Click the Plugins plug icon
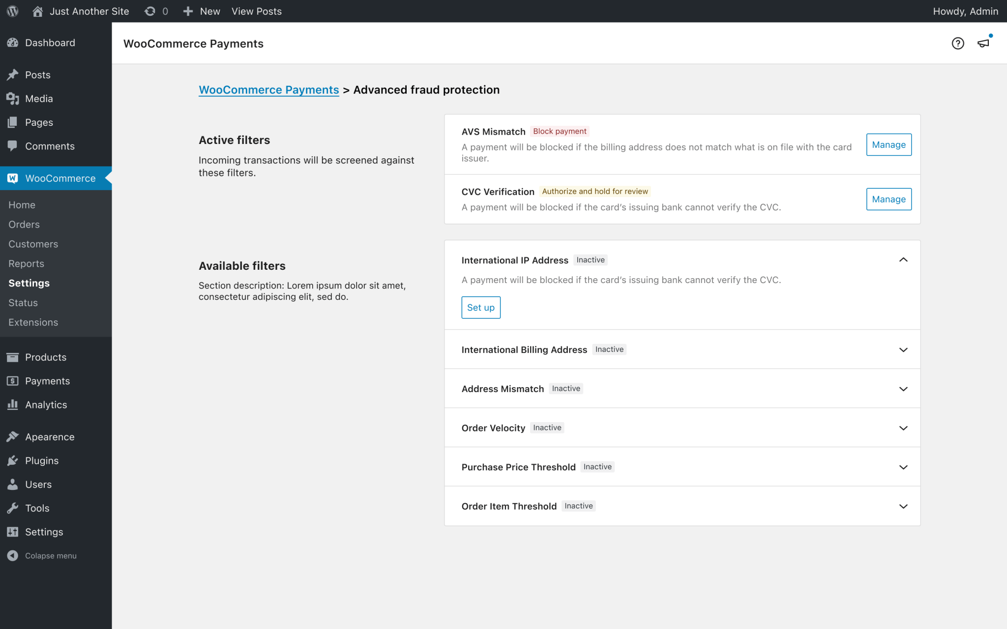This screenshot has width=1007, height=629. tap(13, 460)
